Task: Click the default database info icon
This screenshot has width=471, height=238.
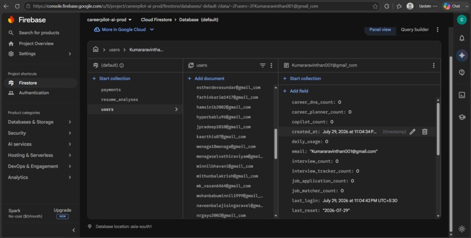Action: click(x=122, y=65)
